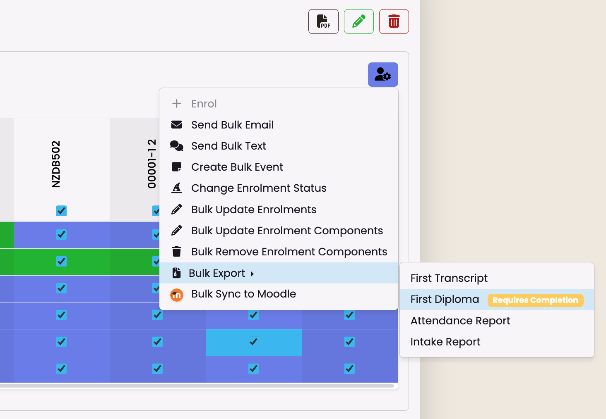606x419 pixels.
Task: Export the Intake Report
Action: pos(497,342)
